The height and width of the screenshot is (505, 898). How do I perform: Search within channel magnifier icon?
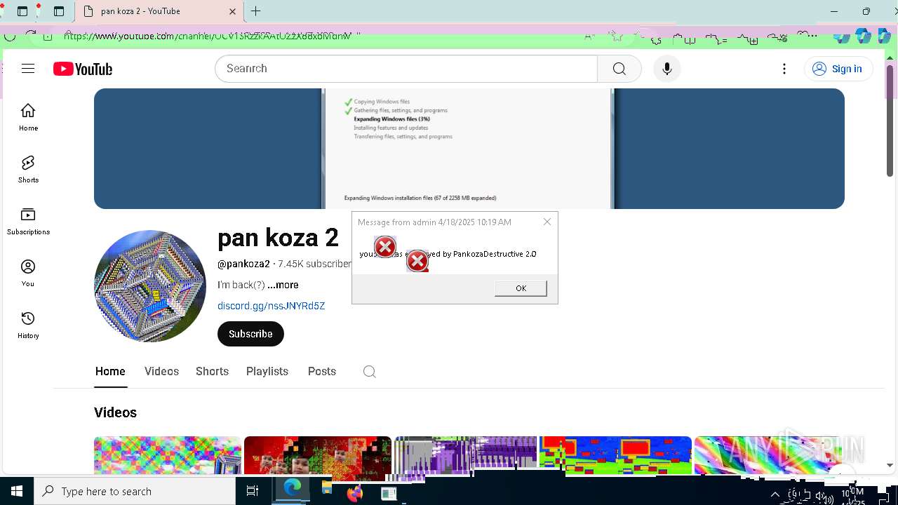[370, 372]
